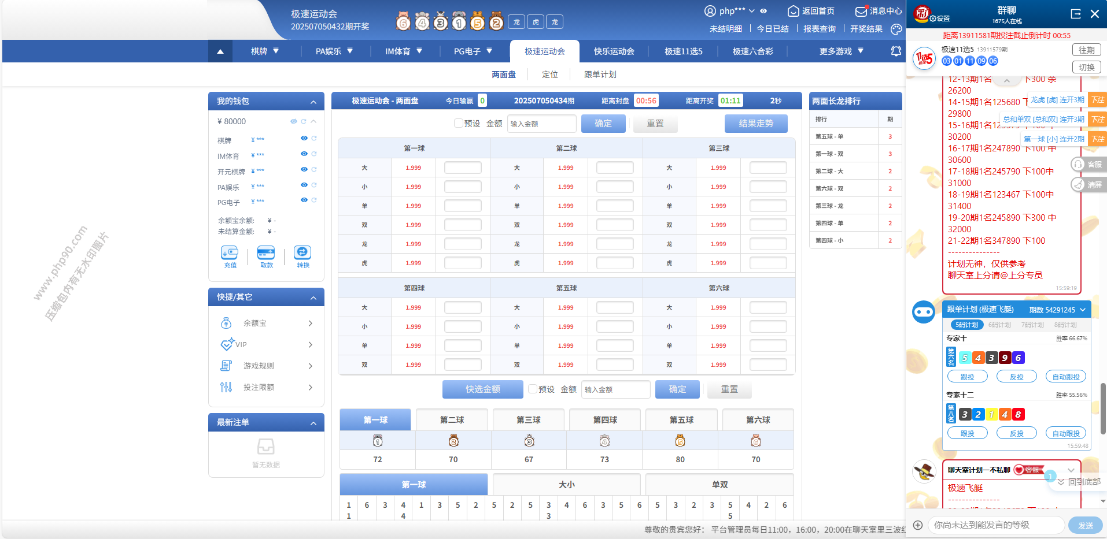Enable the top 预设 checkbox

click(x=459, y=124)
